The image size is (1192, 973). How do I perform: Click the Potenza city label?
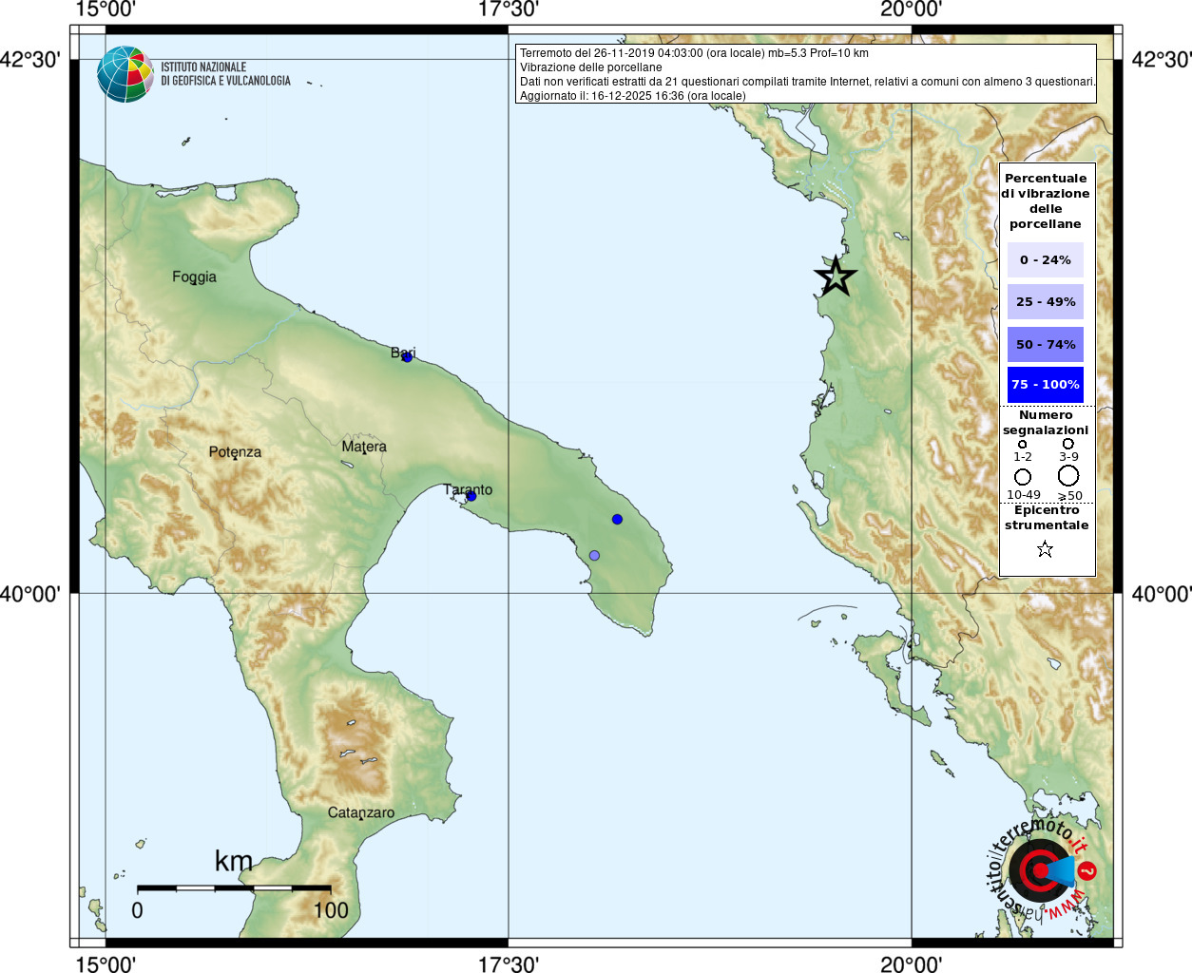pyautogui.click(x=235, y=451)
